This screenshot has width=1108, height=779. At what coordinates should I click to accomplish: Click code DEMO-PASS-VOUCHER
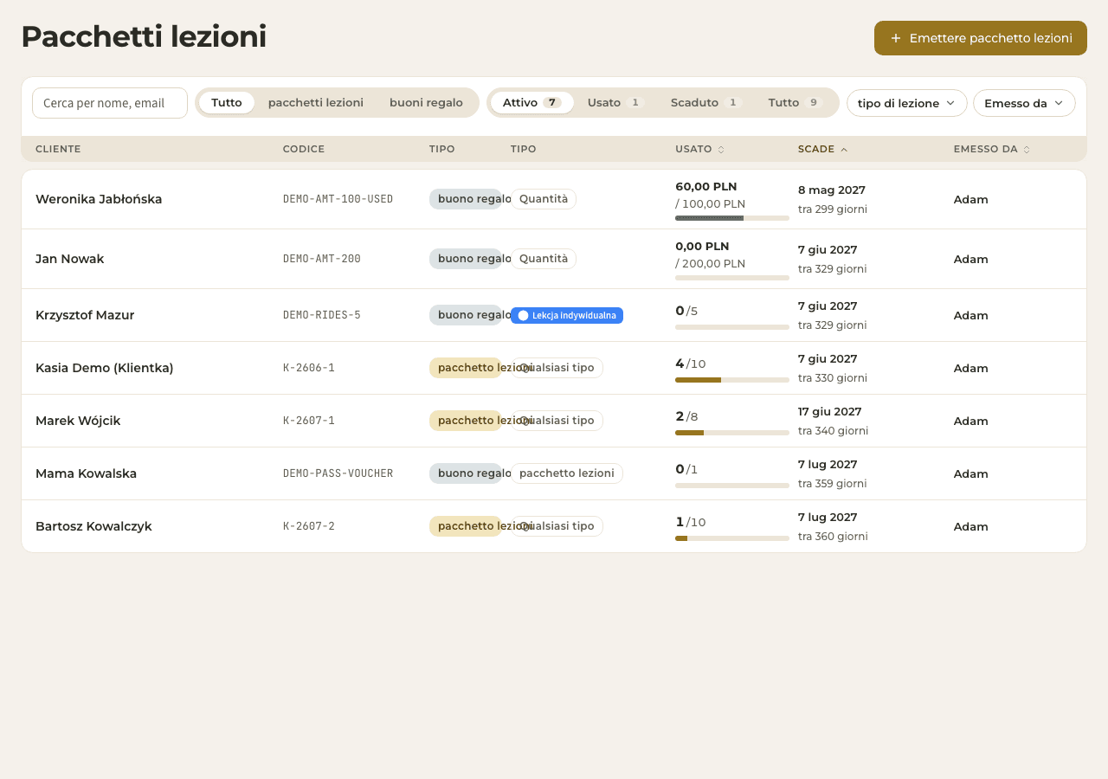(x=338, y=473)
